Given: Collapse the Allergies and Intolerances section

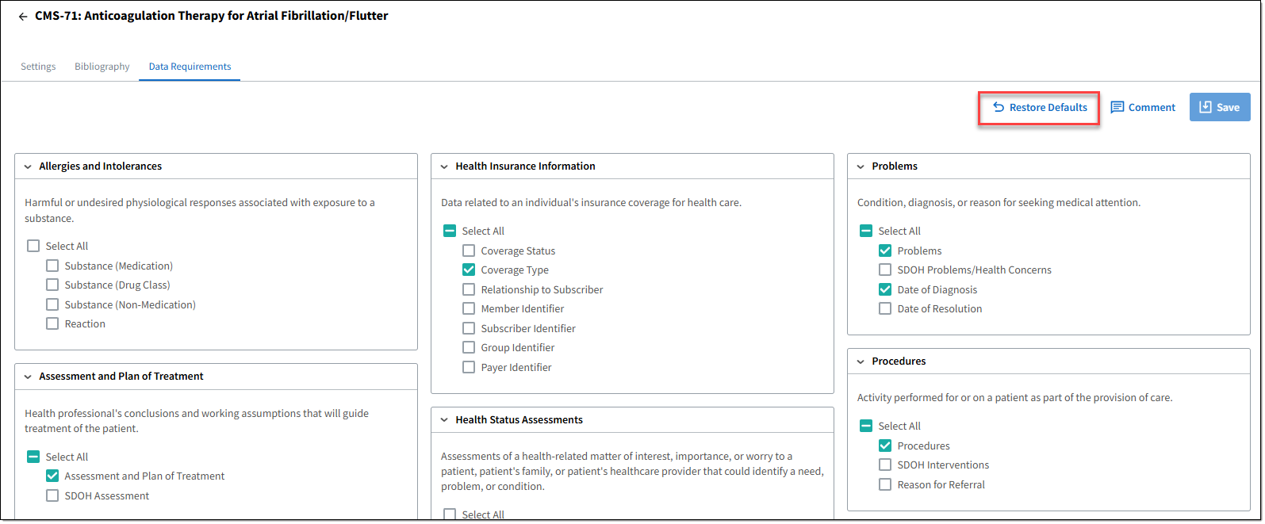Looking at the screenshot, I should pyautogui.click(x=28, y=166).
